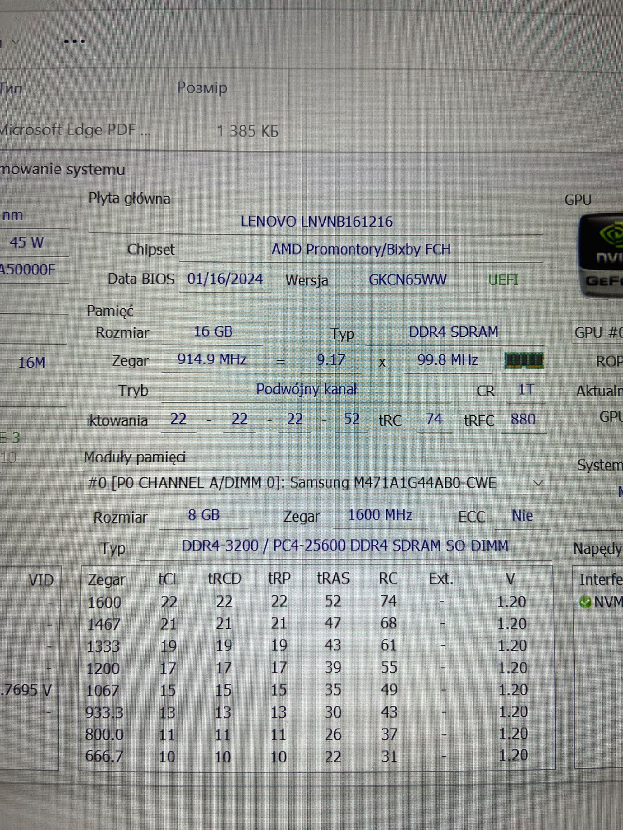623x830 pixels.
Task: Click the tRP column header
Action: tap(279, 579)
